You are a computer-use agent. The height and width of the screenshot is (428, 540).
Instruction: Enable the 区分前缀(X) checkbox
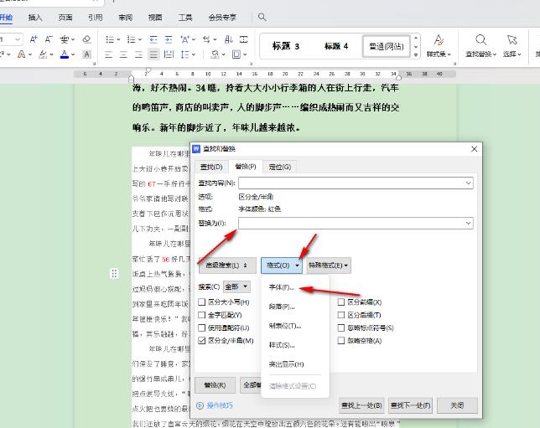coord(341,302)
